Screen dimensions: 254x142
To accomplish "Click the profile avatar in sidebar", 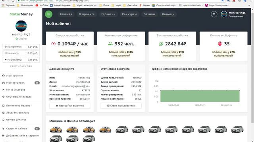I will click(21, 26).
